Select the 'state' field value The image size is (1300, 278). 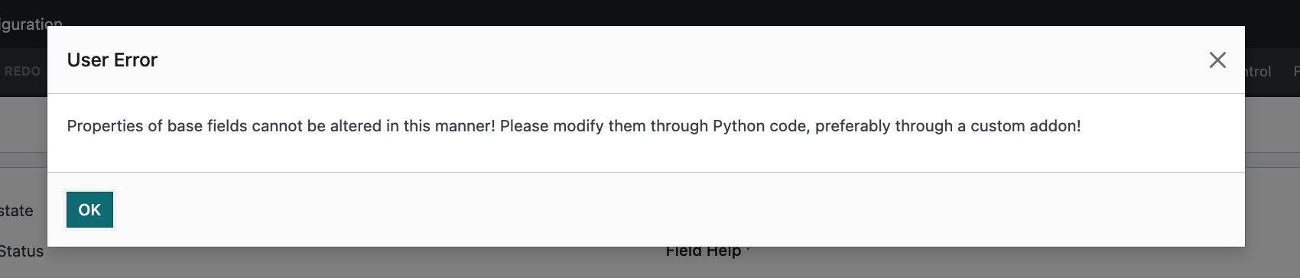point(16,211)
